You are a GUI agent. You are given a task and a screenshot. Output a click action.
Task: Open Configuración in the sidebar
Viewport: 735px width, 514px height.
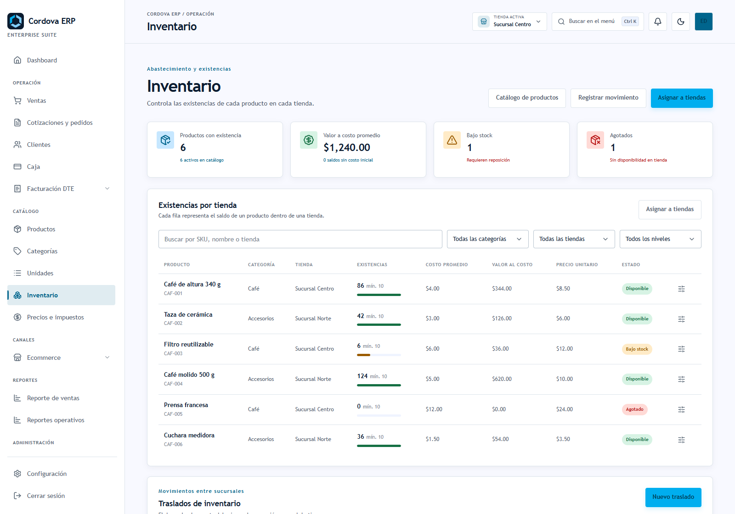(x=61, y=474)
